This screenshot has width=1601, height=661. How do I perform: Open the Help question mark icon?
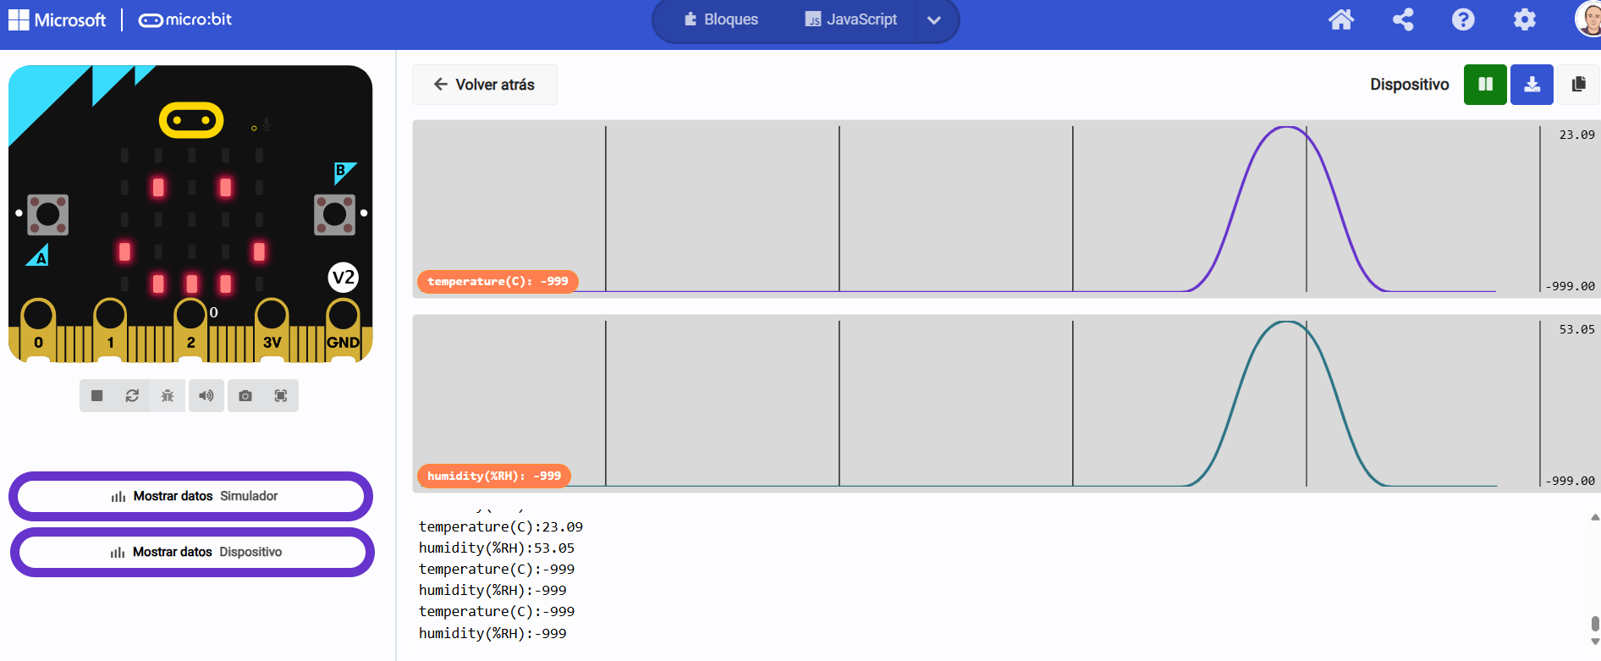(1463, 19)
